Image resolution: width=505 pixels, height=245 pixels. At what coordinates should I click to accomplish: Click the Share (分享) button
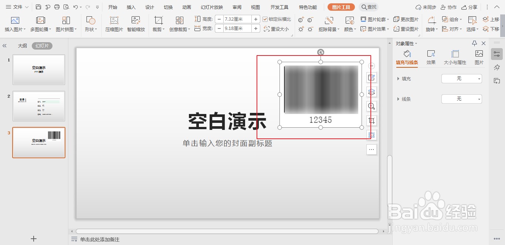point(470,7)
